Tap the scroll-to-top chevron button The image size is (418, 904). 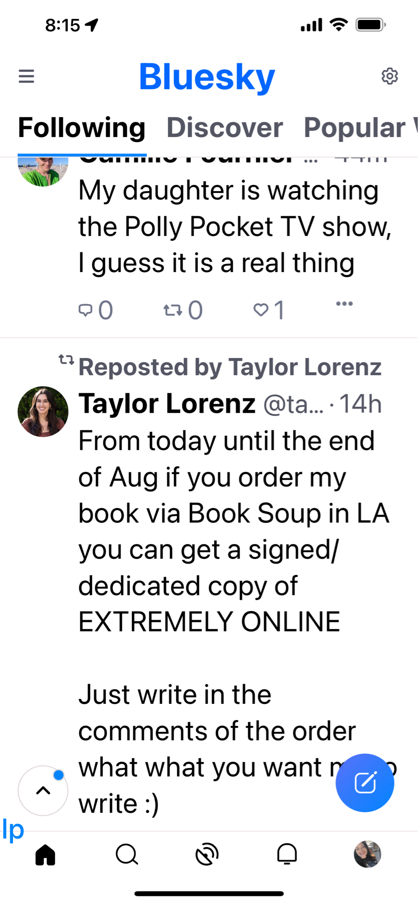pyautogui.click(x=43, y=791)
